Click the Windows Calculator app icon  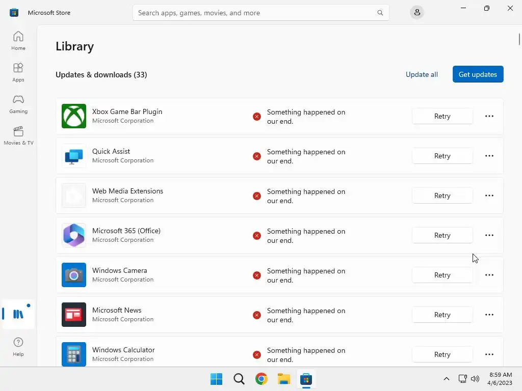74,354
